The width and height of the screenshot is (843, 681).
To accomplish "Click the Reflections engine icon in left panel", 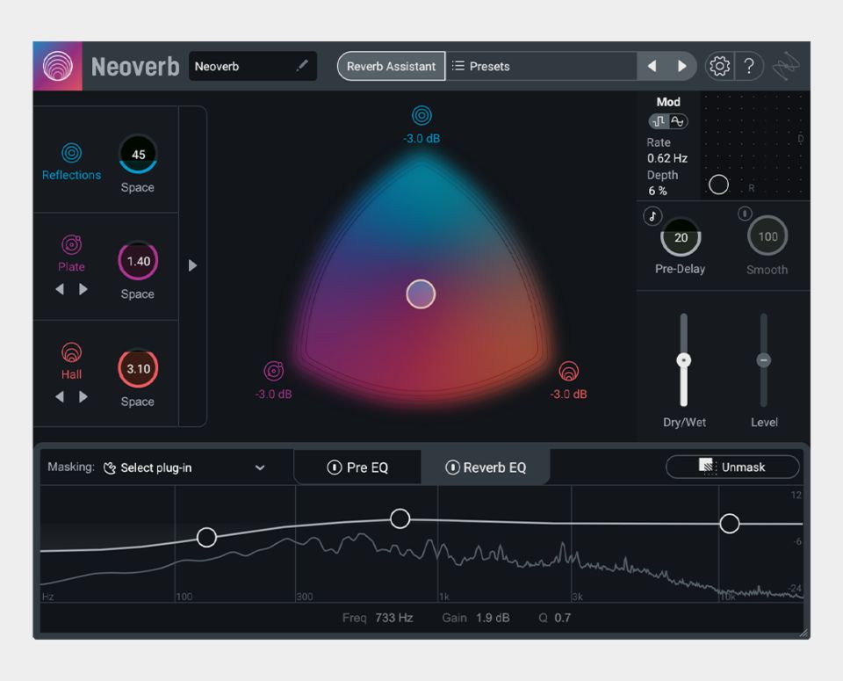I will 71,154.
